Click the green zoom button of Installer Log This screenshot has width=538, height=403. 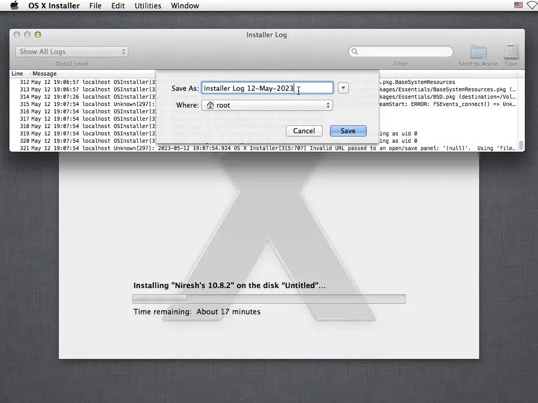pyautogui.click(x=38, y=35)
